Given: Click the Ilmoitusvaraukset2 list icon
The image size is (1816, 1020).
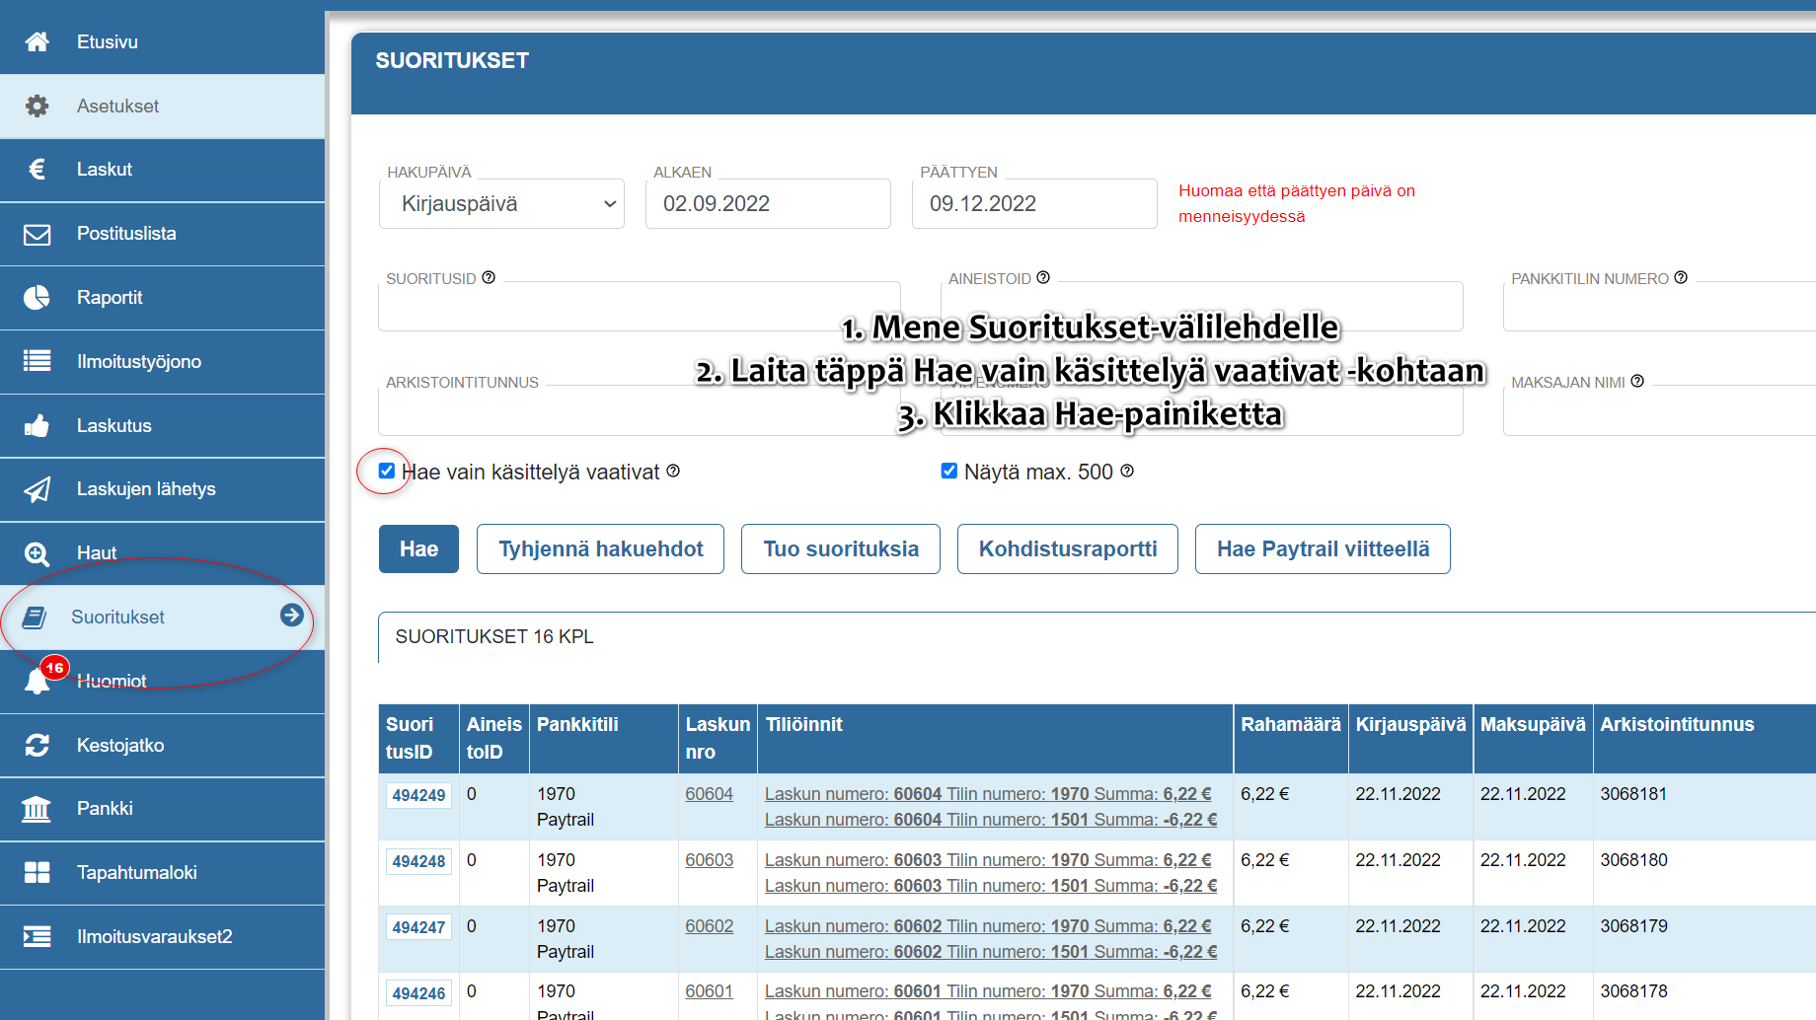Looking at the screenshot, I should 37,936.
